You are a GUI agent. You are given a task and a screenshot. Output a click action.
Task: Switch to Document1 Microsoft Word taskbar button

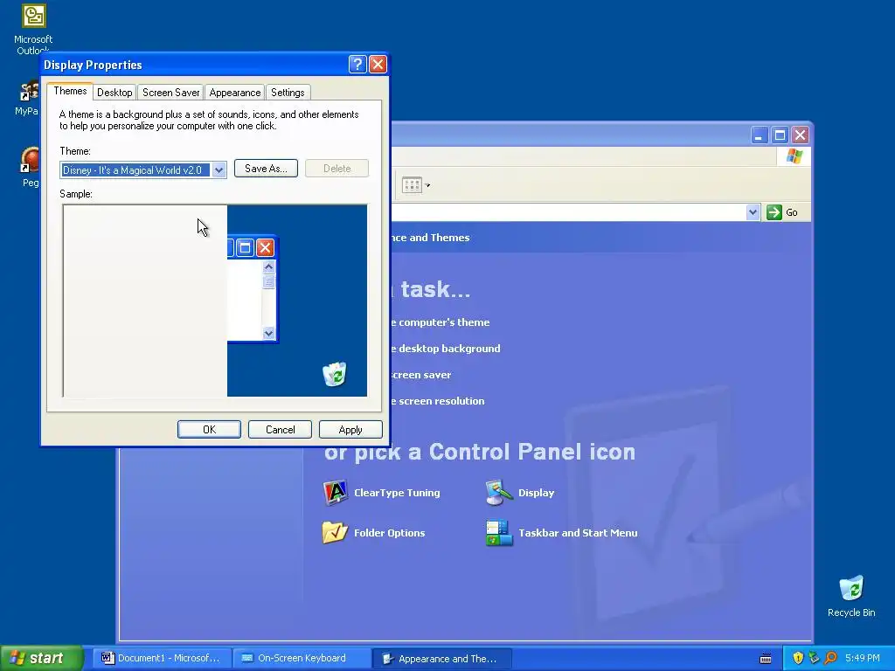pyautogui.click(x=162, y=659)
